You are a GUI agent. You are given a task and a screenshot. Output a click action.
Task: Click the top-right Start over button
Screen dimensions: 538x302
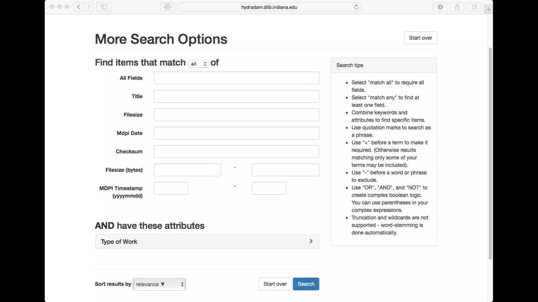pos(420,38)
